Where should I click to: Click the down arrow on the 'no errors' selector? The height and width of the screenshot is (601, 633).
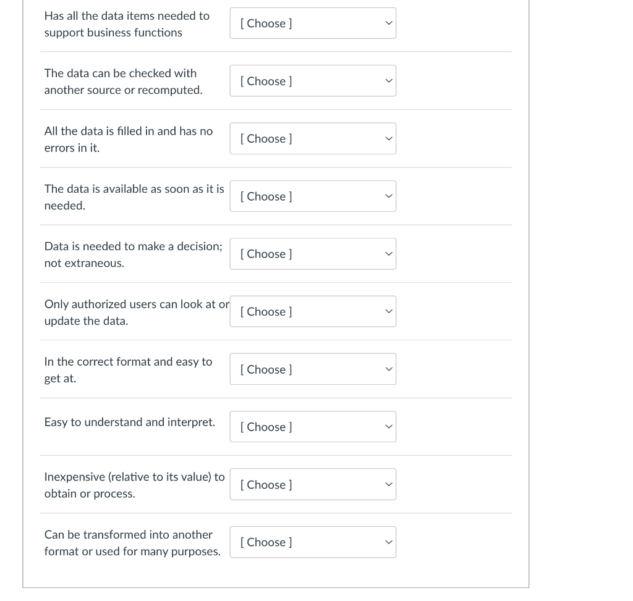click(388, 138)
